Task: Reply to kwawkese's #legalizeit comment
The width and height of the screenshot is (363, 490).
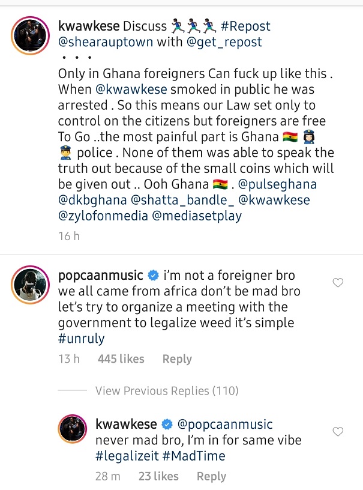Action: 211,476
